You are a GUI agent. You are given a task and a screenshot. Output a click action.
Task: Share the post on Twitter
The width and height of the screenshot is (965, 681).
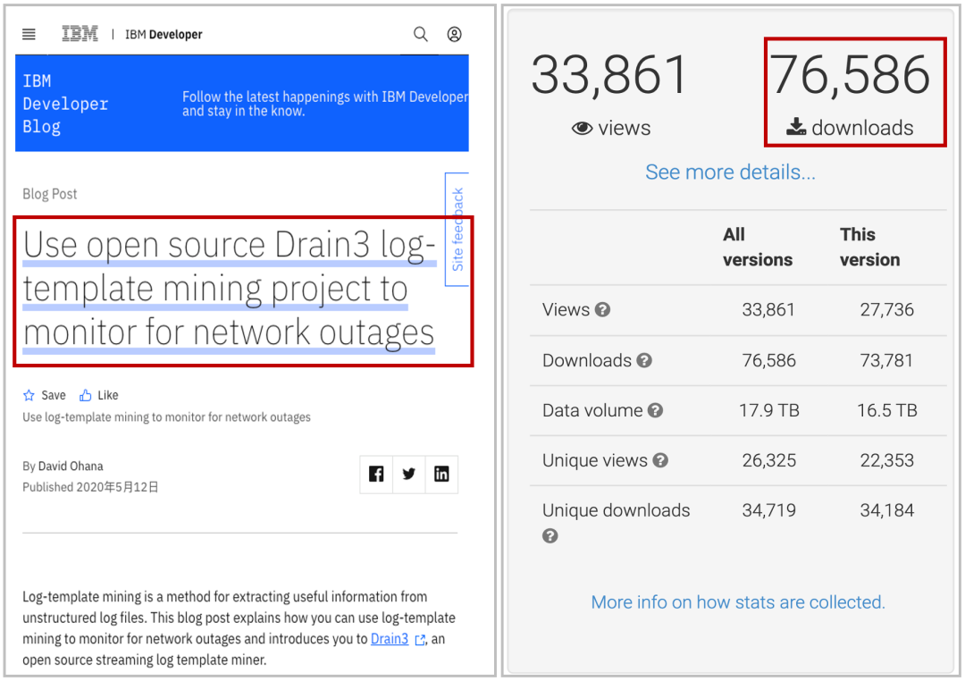click(x=408, y=475)
